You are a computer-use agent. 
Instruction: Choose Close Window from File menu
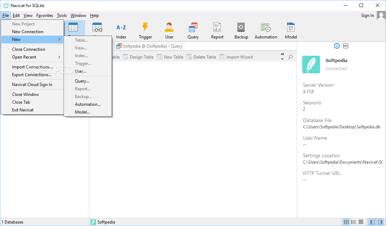coord(32,94)
